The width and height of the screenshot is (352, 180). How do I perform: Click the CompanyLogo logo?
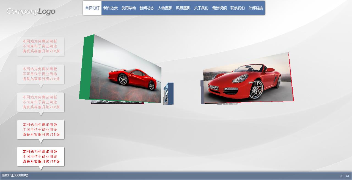pyautogui.click(x=31, y=11)
